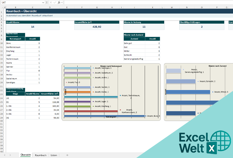Image resolution: width=233 pixels, height=158 pixels.
Task: Select column F header
Action: (x=82, y=7)
